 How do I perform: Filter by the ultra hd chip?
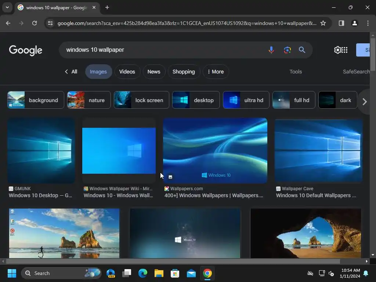[x=246, y=100]
